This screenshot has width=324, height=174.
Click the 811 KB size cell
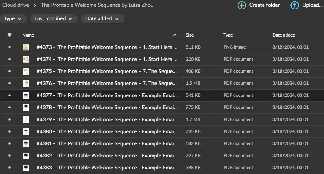click(x=193, y=47)
